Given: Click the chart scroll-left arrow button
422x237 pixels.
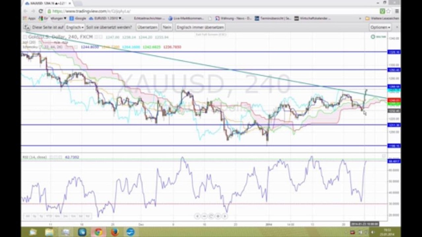Looking at the screenshot, I should click(x=197, y=216).
